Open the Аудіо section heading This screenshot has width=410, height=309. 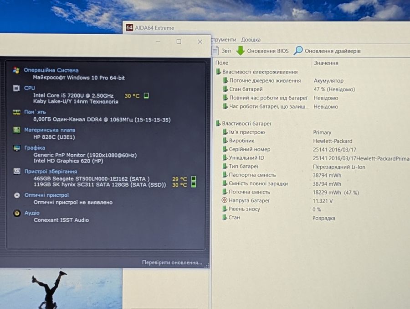(32, 213)
